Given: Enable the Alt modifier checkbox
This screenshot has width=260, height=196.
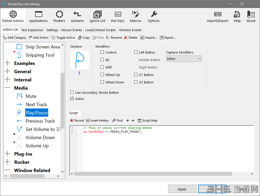Looking at the screenshot, I should point(102,59).
